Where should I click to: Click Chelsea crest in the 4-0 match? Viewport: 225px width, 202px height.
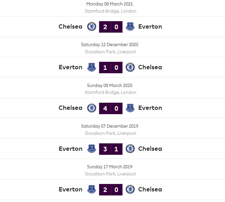[x=92, y=108]
